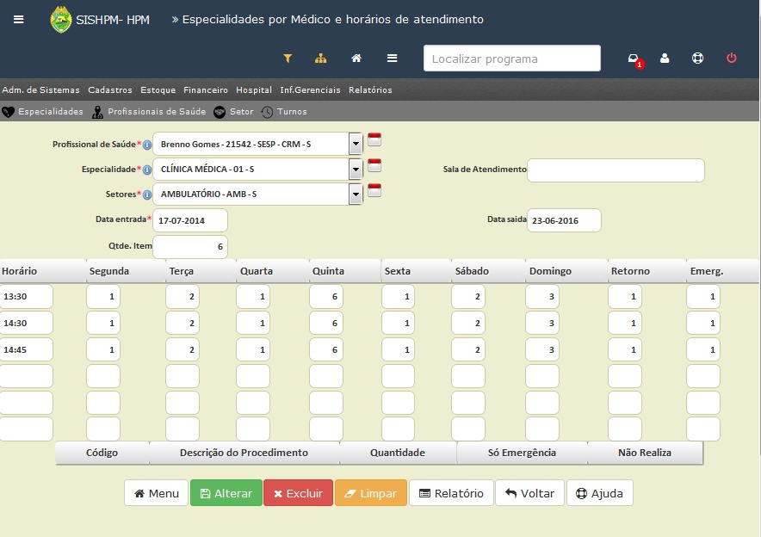Viewport: 761px width, 537px height.
Task: Click the Menu button
Action: click(x=157, y=493)
